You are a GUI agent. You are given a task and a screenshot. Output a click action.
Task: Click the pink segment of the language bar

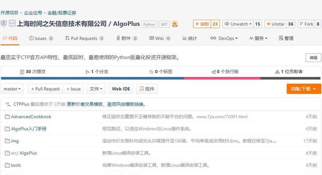point(222,78)
